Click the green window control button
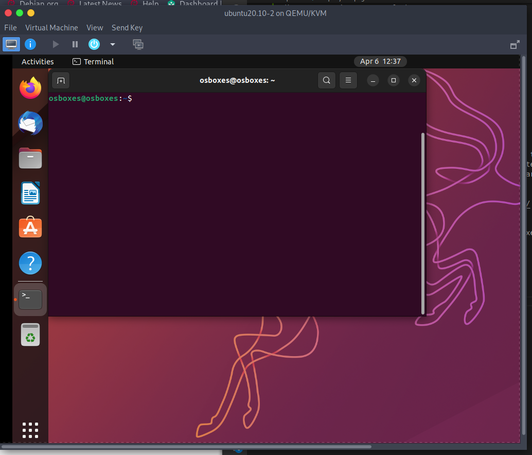Screen dimensions: 532x455 [x=20, y=13]
